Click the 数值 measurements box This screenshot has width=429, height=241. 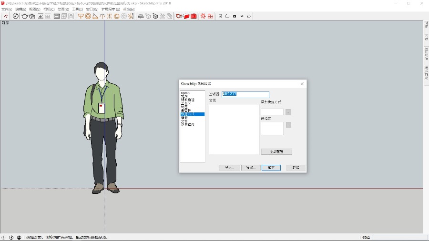tap(399, 238)
